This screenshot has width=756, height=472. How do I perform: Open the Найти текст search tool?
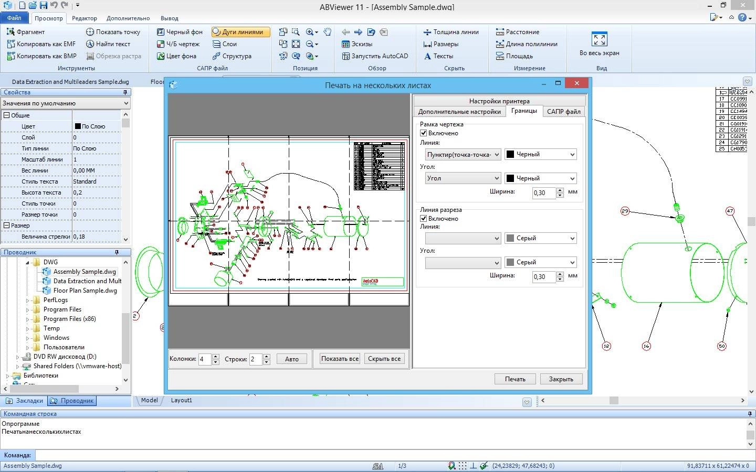pyautogui.click(x=108, y=44)
